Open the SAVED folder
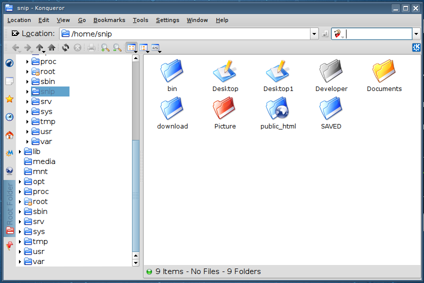The height and width of the screenshot is (283, 424). pos(331,113)
